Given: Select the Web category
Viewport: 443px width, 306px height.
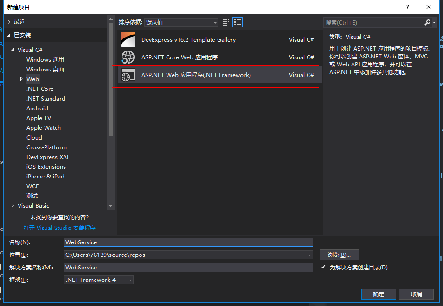Looking at the screenshot, I should click(32, 79).
